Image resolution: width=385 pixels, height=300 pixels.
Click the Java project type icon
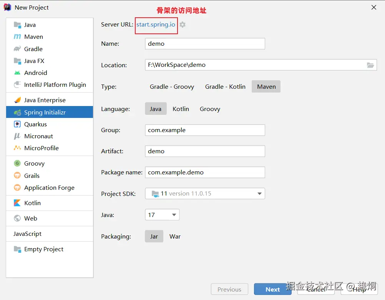[17, 25]
